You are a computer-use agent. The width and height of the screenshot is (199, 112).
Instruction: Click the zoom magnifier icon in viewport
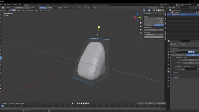tap(141, 23)
